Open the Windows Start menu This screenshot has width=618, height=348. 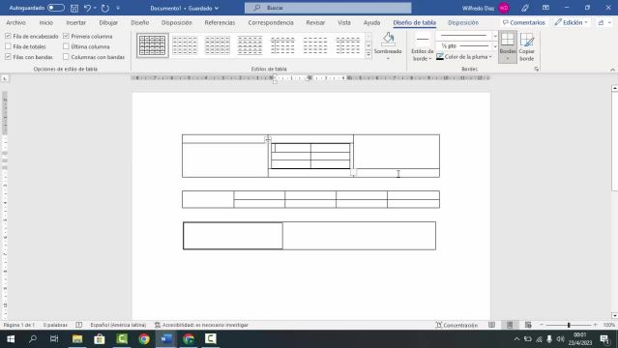coord(11,339)
